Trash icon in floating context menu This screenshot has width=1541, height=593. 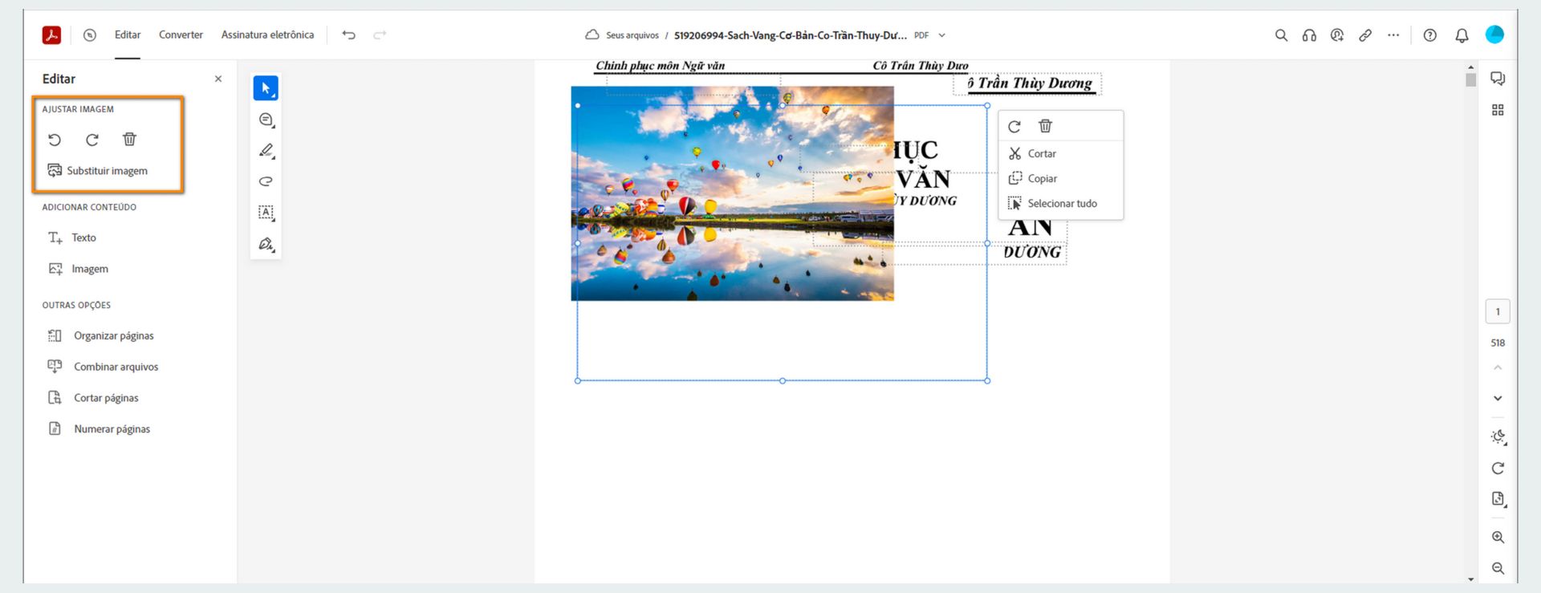point(1045,126)
